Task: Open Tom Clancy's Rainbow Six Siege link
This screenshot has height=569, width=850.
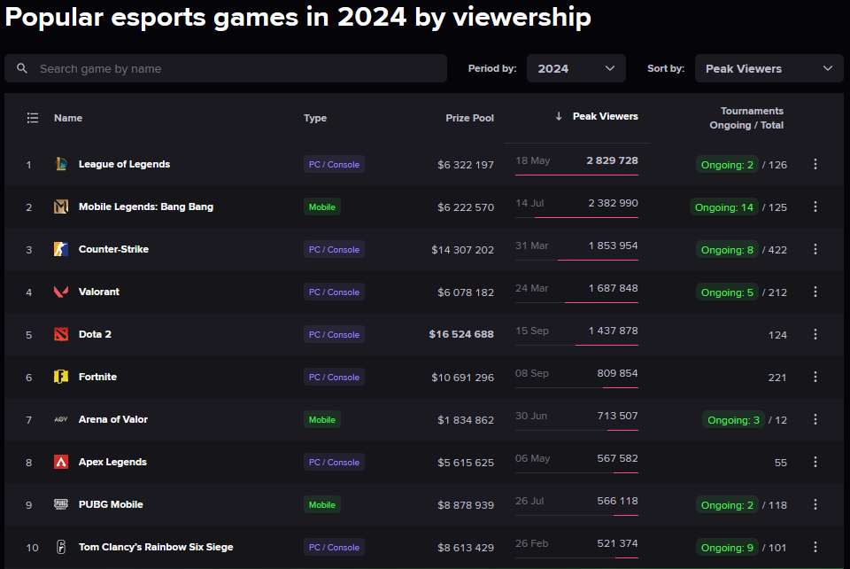Action: click(x=156, y=547)
